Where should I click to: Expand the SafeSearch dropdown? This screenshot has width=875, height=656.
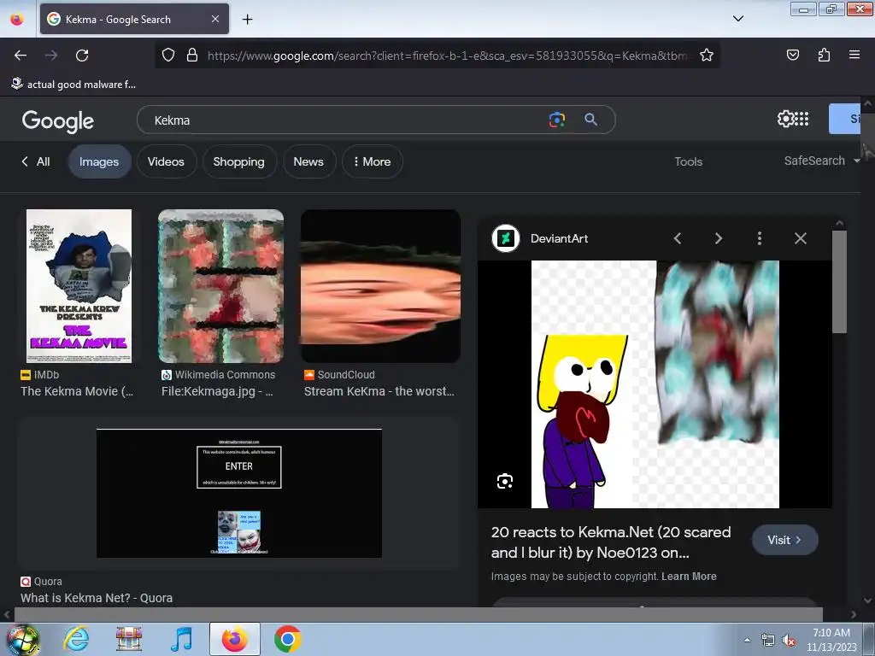pos(821,161)
